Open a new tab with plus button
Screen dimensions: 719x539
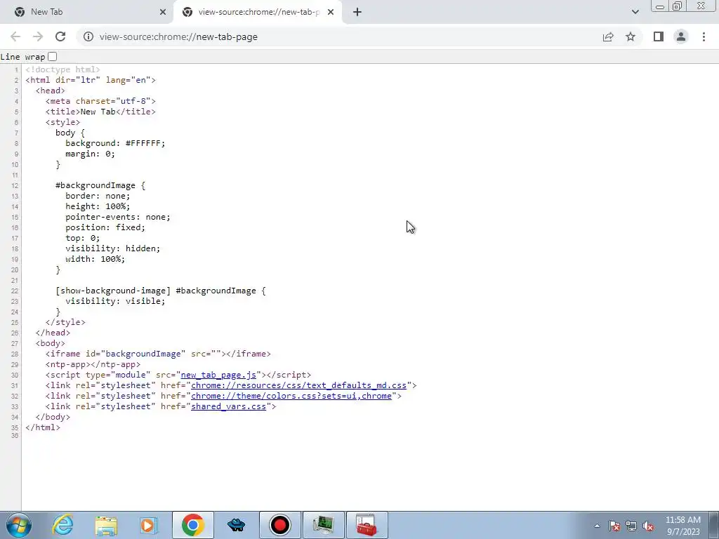pos(357,12)
